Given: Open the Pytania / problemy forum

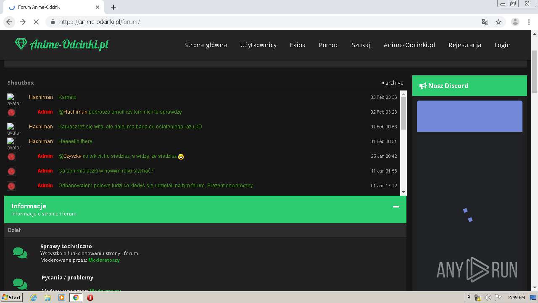Looking at the screenshot, I should tap(67, 277).
